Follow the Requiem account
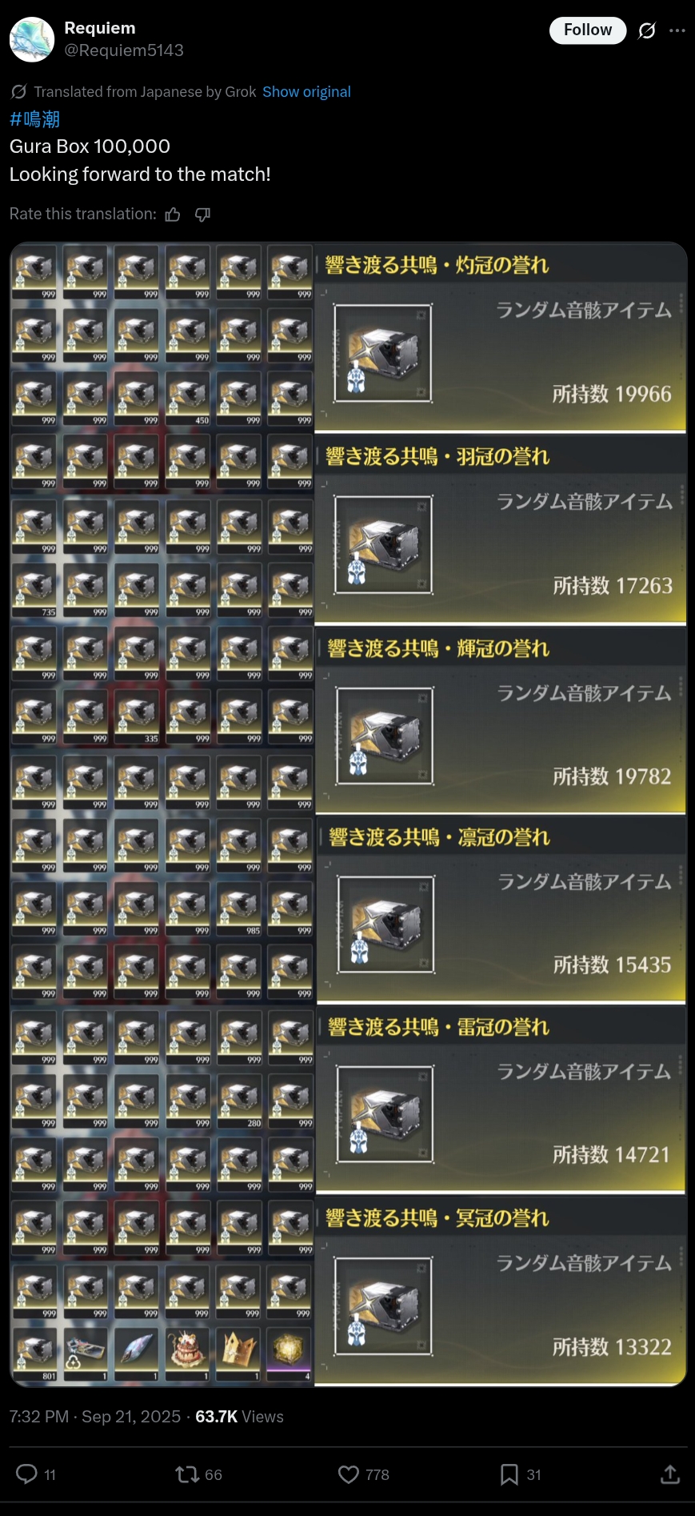The width and height of the screenshot is (695, 1516). coord(588,30)
